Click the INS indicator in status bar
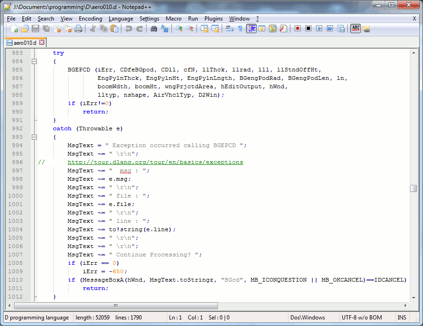The width and height of the screenshot is (423, 326). (x=402, y=318)
